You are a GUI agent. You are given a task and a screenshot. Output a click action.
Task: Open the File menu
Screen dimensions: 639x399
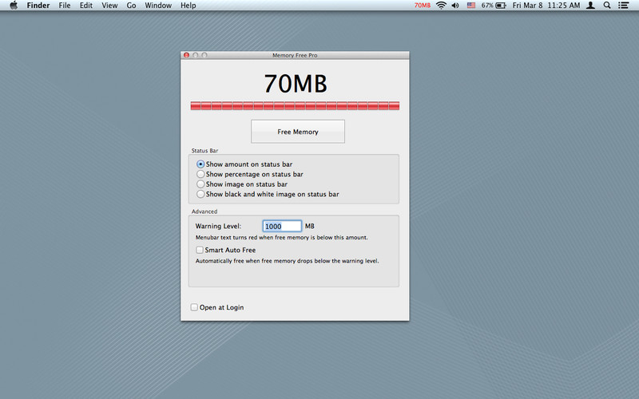click(65, 6)
